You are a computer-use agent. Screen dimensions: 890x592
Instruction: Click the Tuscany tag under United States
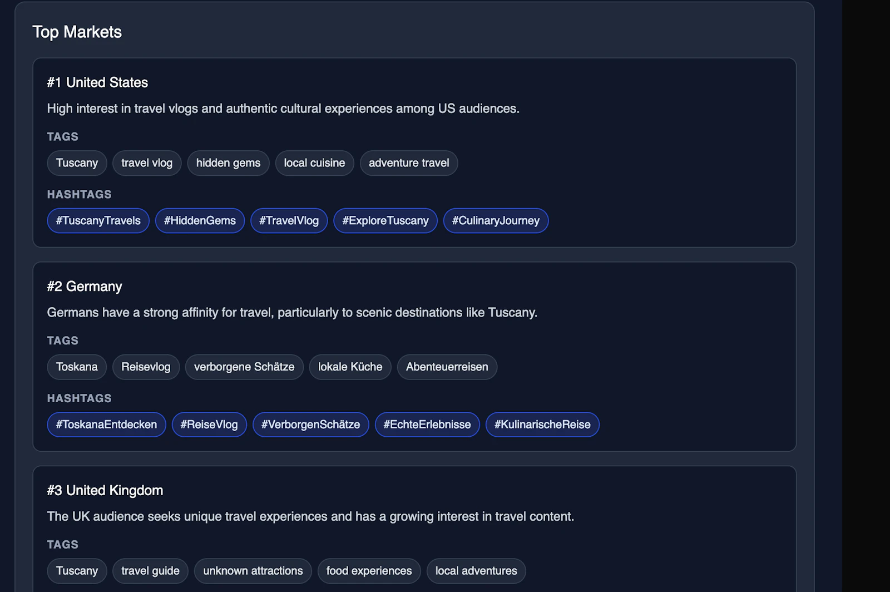(x=77, y=163)
